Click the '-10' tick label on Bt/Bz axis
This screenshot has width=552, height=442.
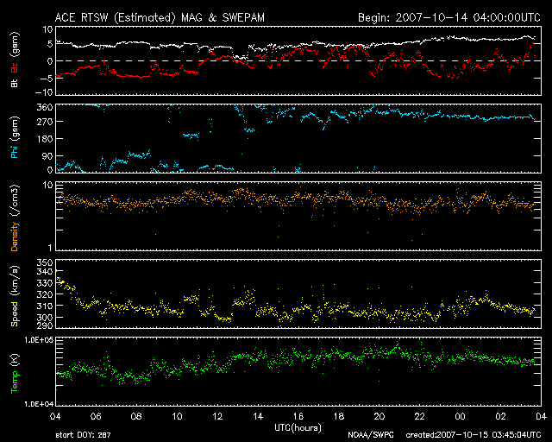[44, 92]
